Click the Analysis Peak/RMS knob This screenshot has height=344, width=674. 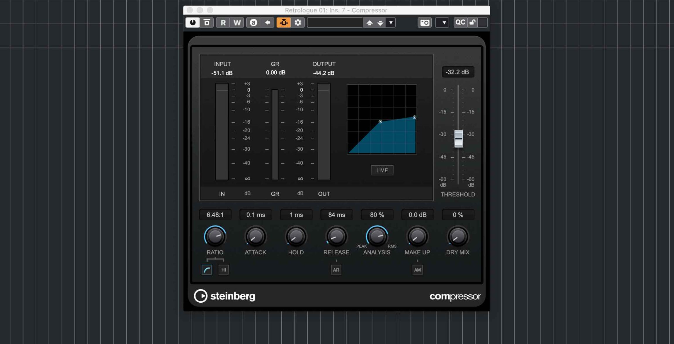pyautogui.click(x=377, y=236)
